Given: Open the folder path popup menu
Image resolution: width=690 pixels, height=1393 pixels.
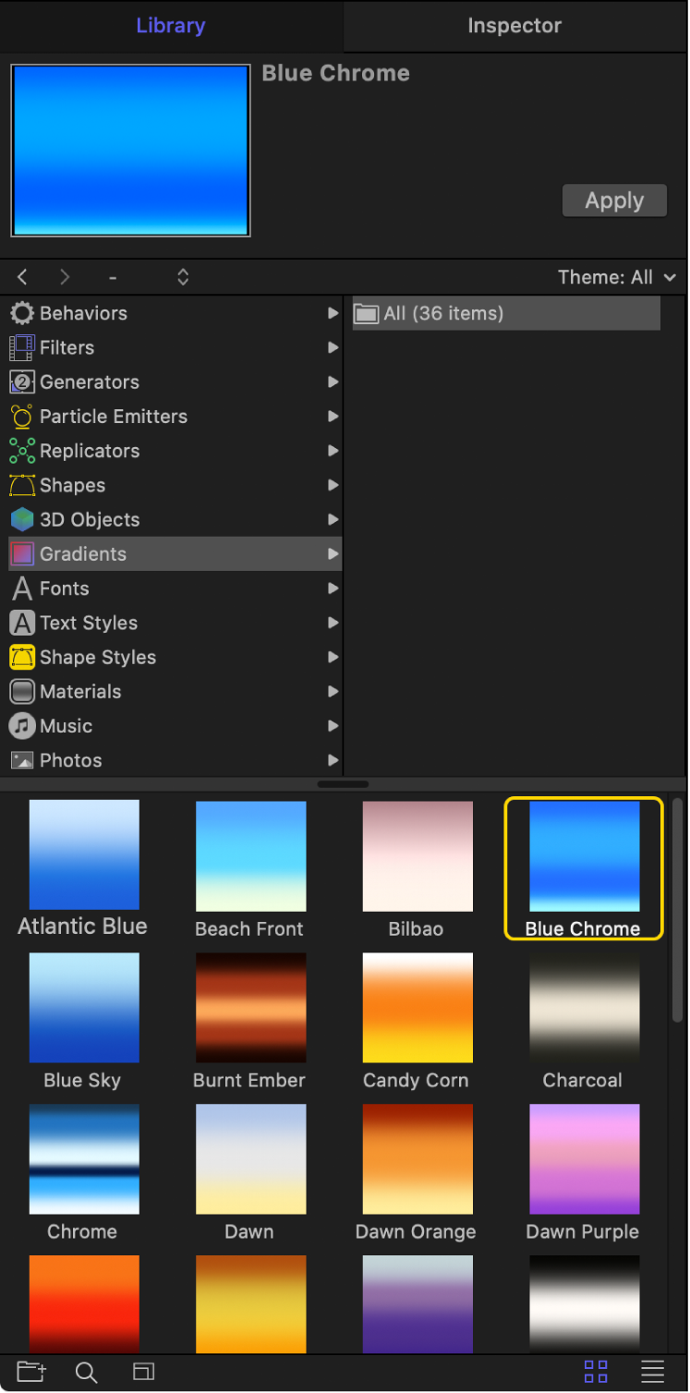Looking at the screenshot, I should (x=183, y=277).
